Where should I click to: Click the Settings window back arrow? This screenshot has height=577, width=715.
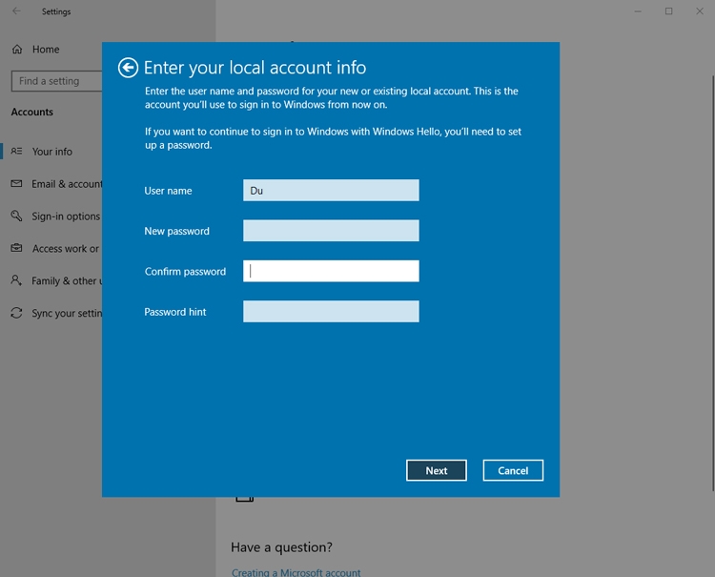(x=17, y=10)
